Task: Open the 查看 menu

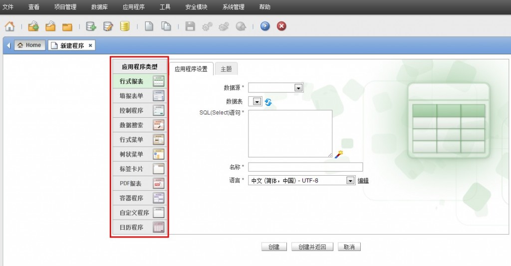Action: click(33, 7)
